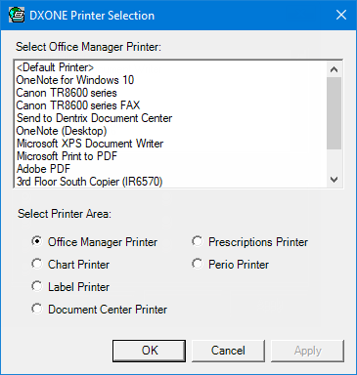Image resolution: width=357 pixels, height=375 pixels.
Task: Click the OK button
Action: coord(150,351)
